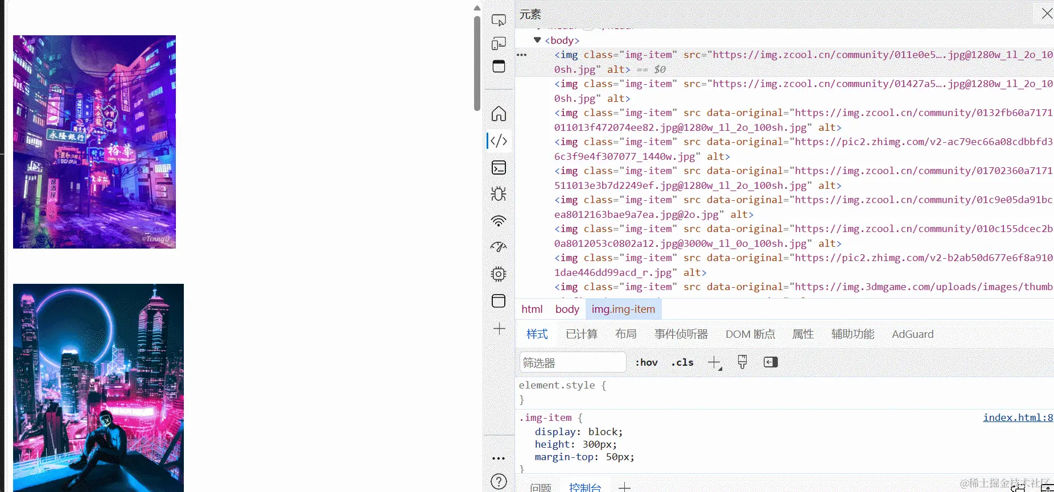Switch to 已计算 computed tab
This screenshot has width=1054, height=492.
pos(582,334)
